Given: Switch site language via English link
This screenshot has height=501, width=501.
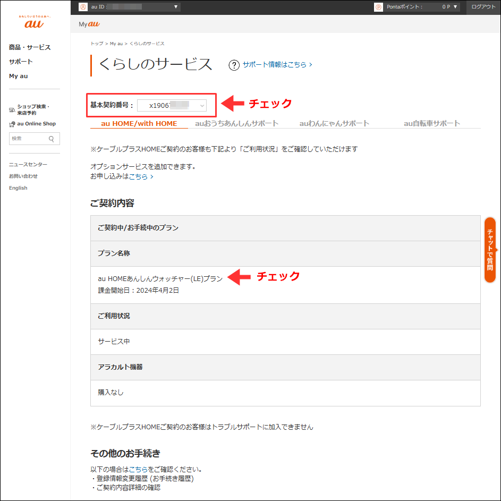Looking at the screenshot, I should pyautogui.click(x=18, y=188).
